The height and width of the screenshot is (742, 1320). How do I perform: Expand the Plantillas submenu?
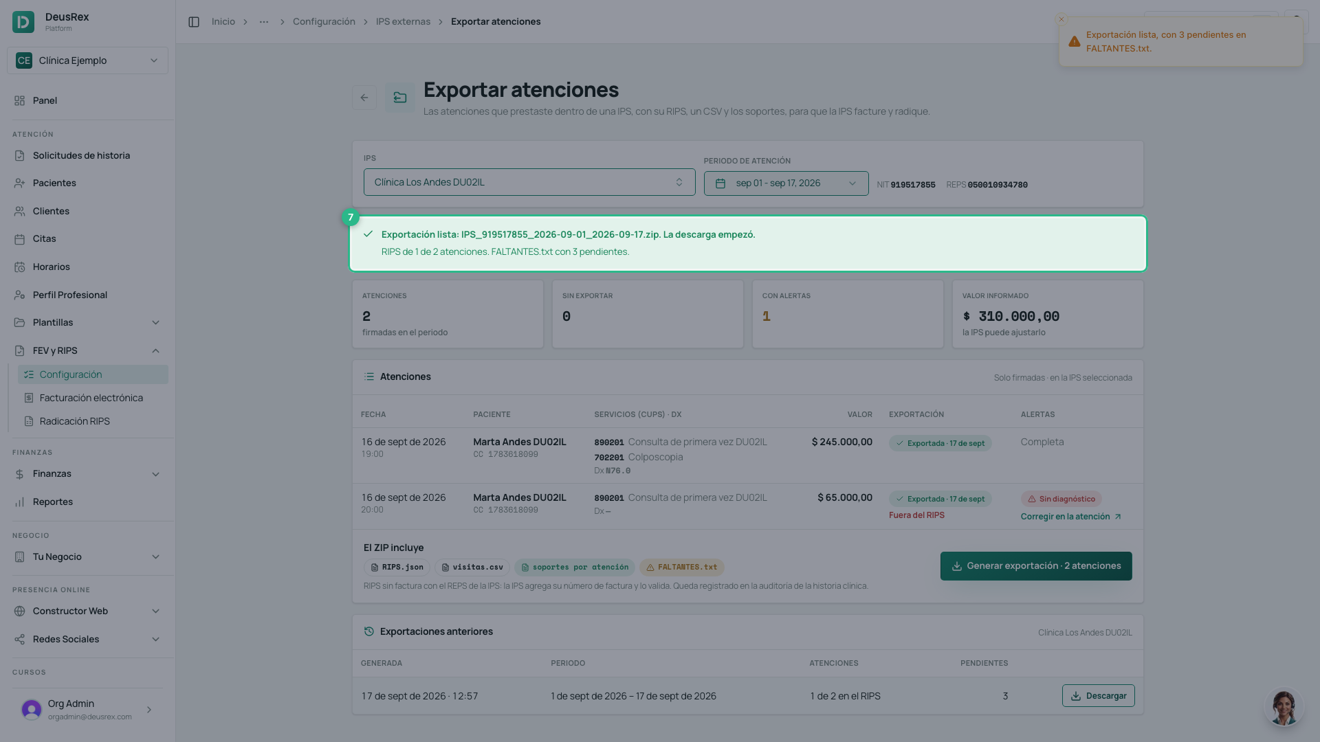pos(87,323)
